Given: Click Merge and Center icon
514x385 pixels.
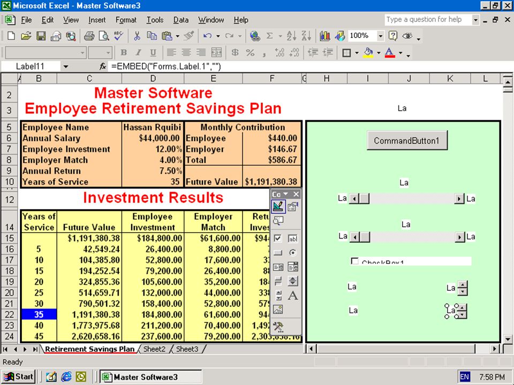Looking at the screenshot, I should pos(216,52).
